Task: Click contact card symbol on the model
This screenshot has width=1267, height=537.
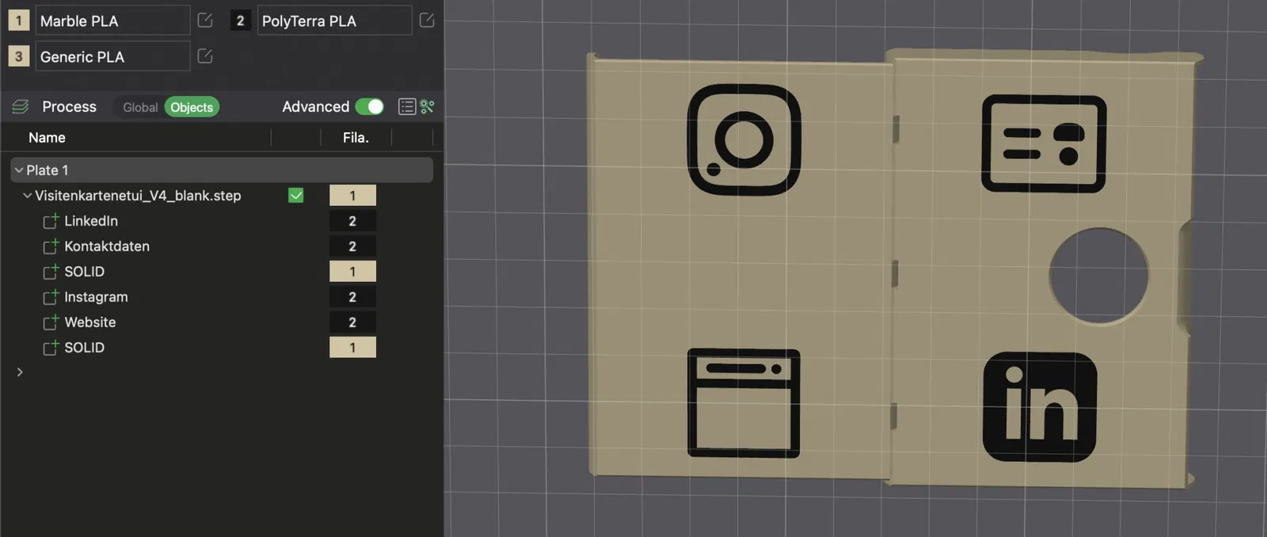Action: pyautogui.click(x=1044, y=143)
